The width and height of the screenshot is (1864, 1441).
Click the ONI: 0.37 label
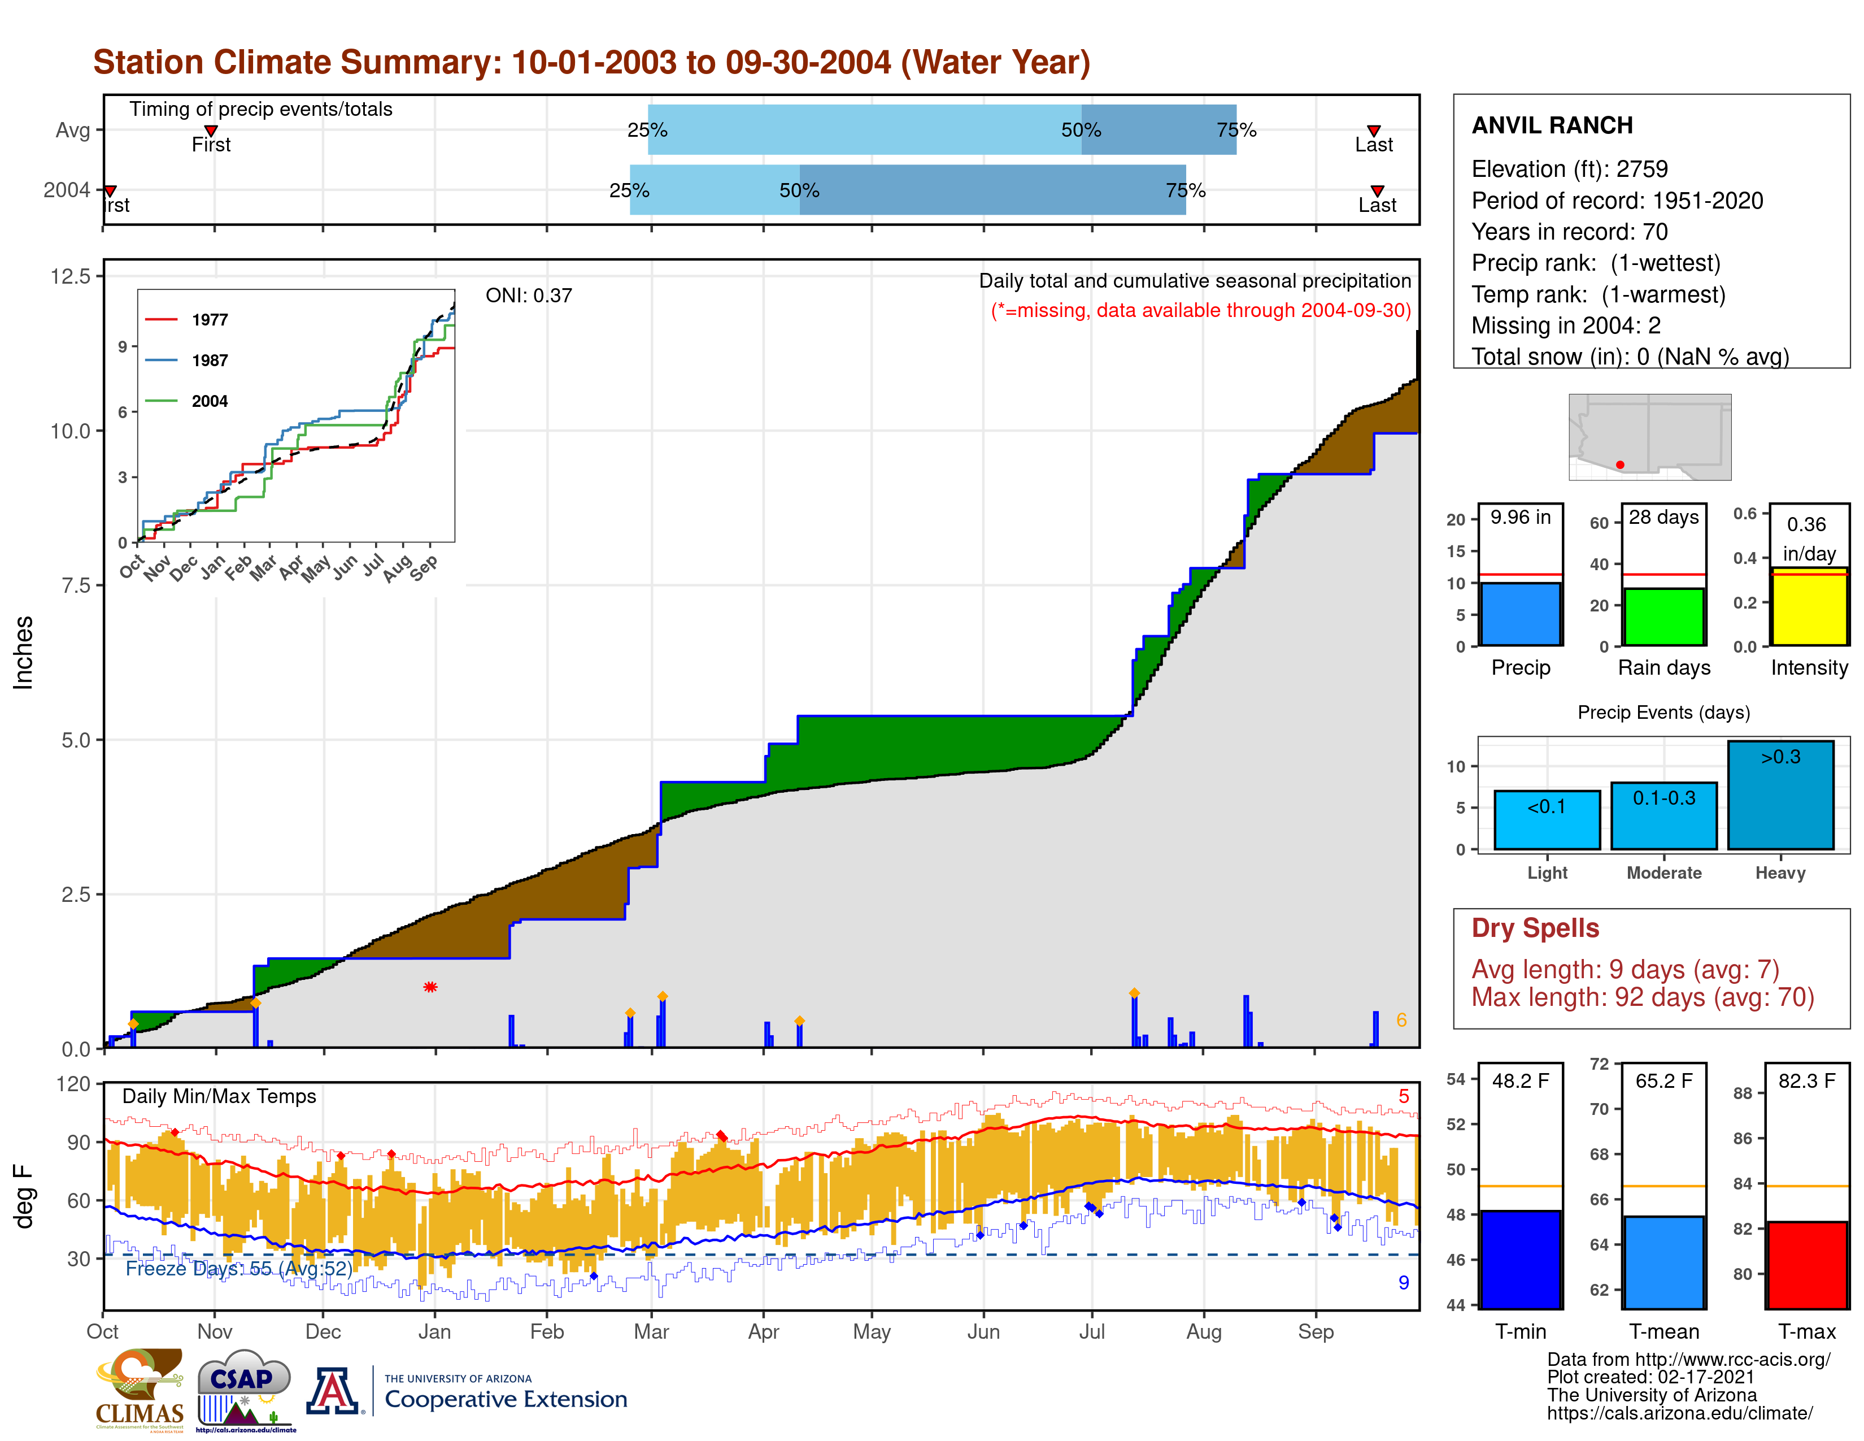pos(528,296)
